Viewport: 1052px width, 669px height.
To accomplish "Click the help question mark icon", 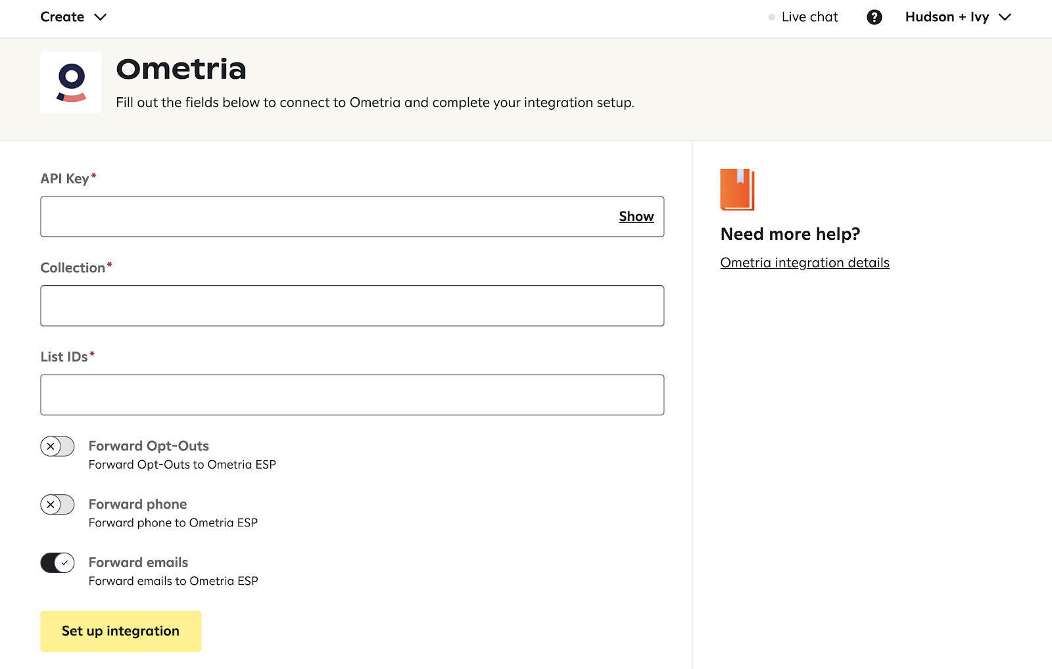I will point(874,17).
